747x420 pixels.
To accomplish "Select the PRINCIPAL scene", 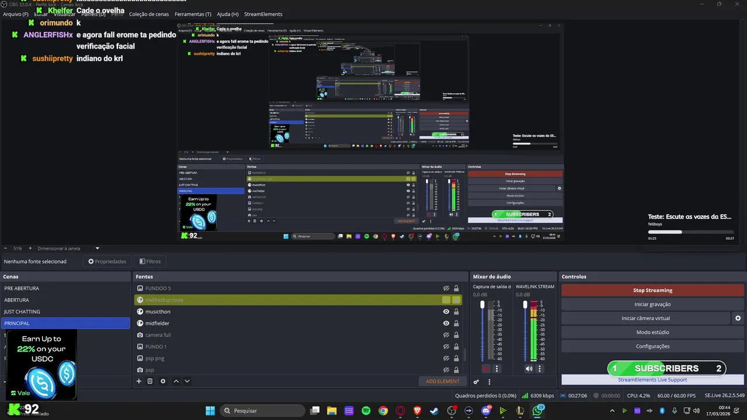I will pos(65,323).
